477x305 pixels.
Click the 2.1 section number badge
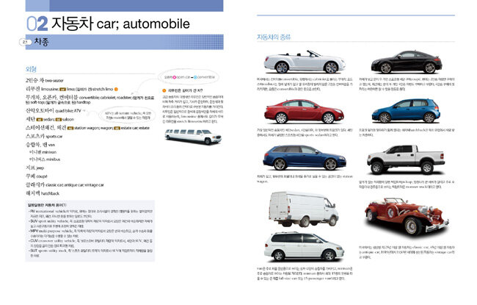tap(22, 43)
